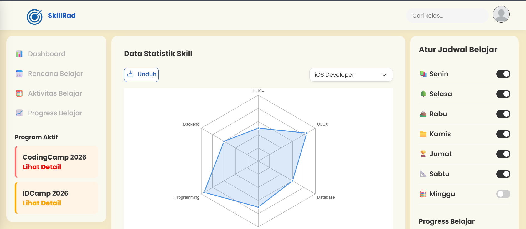
Task: Open Lihat Detail for CodingCamp 2026
Action: pos(41,167)
